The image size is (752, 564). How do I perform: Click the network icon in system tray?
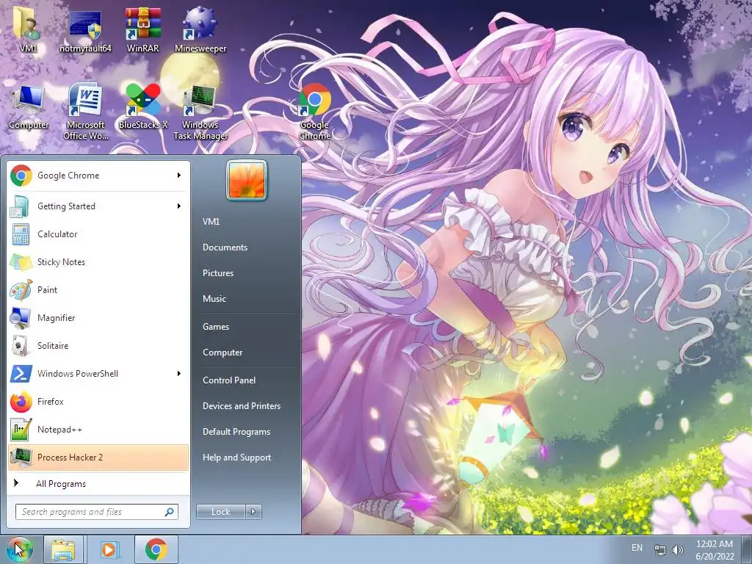point(660,549)
